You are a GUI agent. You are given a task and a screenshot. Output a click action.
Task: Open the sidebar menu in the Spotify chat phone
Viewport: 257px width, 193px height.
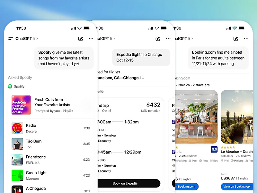[11, 39]
